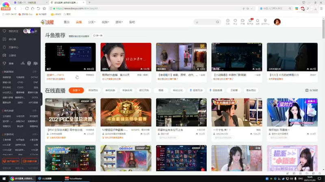Open 我的关注 heart item in sidebar
The image size is (325, 182).
tap(11, 31)
